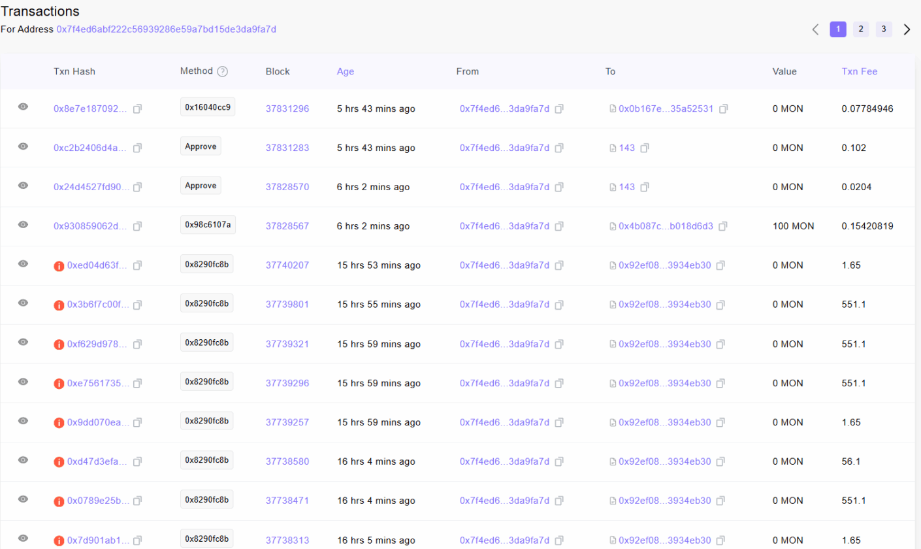Image resolution: width=921 pixels, height=549 pixels.
Task: Jump to page 3 of transactions
Action: tap(884, 29)
